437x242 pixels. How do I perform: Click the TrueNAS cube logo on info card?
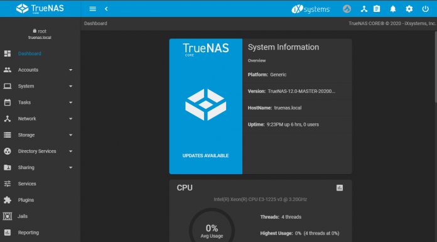coord(206,105)
